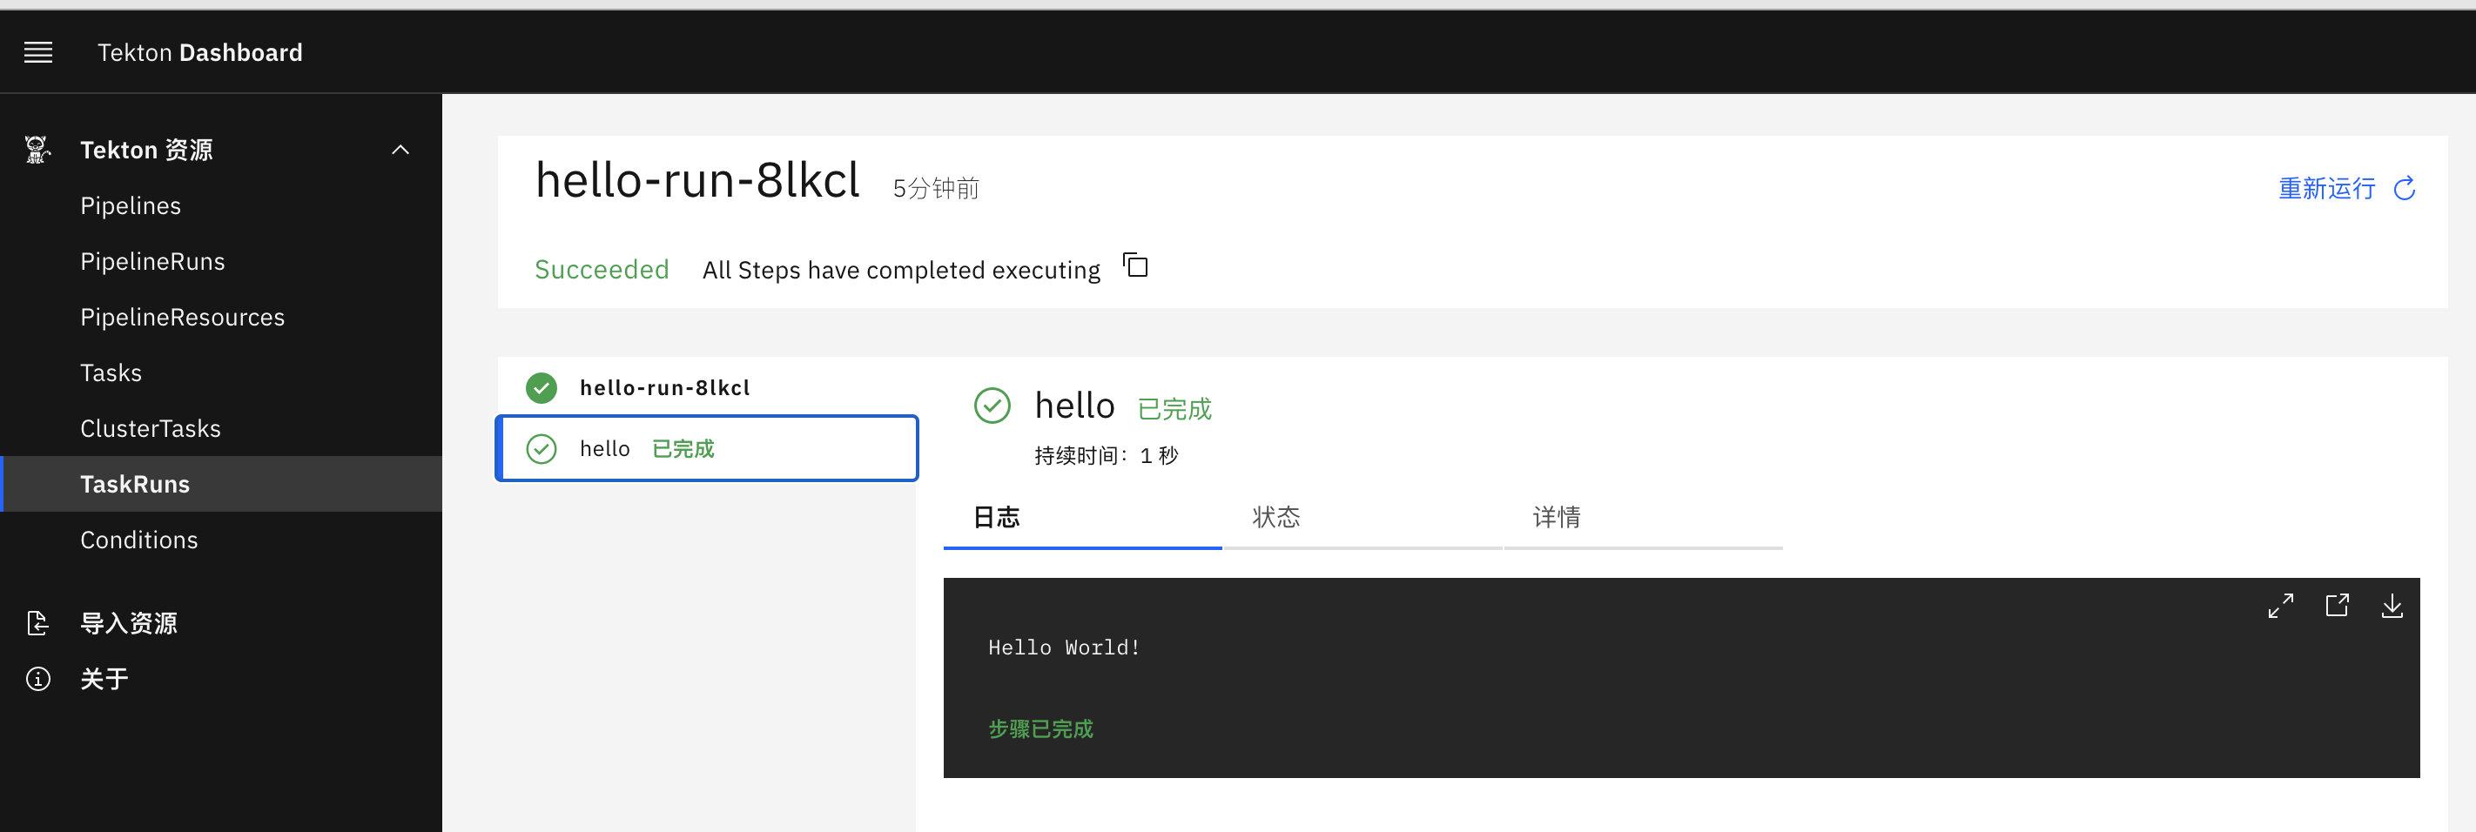Viewport: 2476px width, 832px height.
Task: Click the green filled check beside hello-run-8lkcl
Action: [542, 388]
